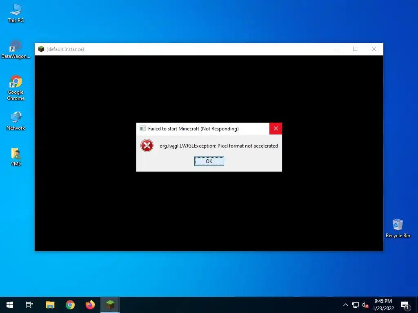Click the (default instance) title text
The width and height of the screenshot is (418, 313).
(65, 49)
